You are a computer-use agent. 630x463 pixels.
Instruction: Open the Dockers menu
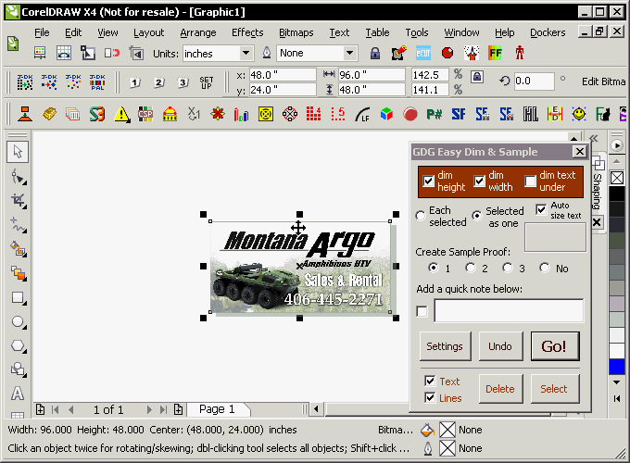(x=548, y=32)
